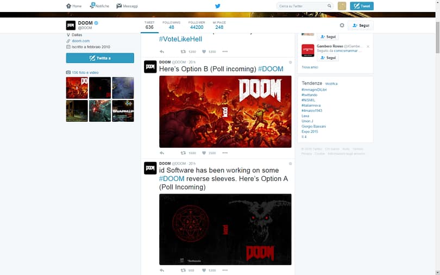Click the Dallas location text
Viewport: 440px width, 275px height.
(77, 35)
